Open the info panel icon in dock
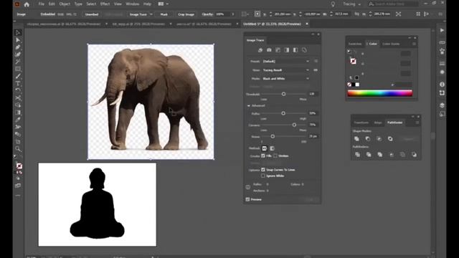This screenshot has height=258, width=459. point(442,85)
